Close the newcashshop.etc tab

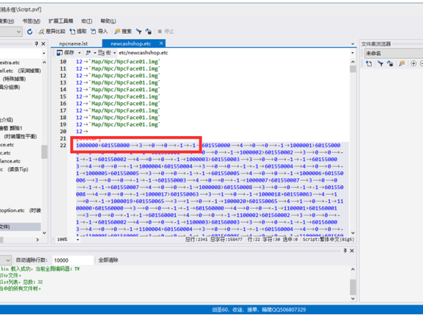click(162, 44)
